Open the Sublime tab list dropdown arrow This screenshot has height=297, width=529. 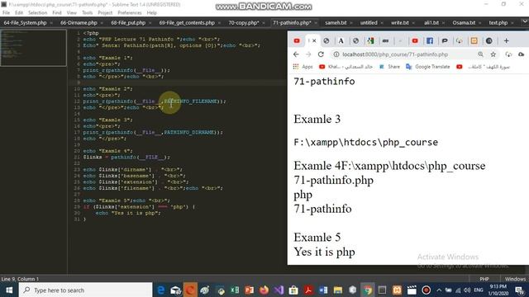[x=524, y=21]
